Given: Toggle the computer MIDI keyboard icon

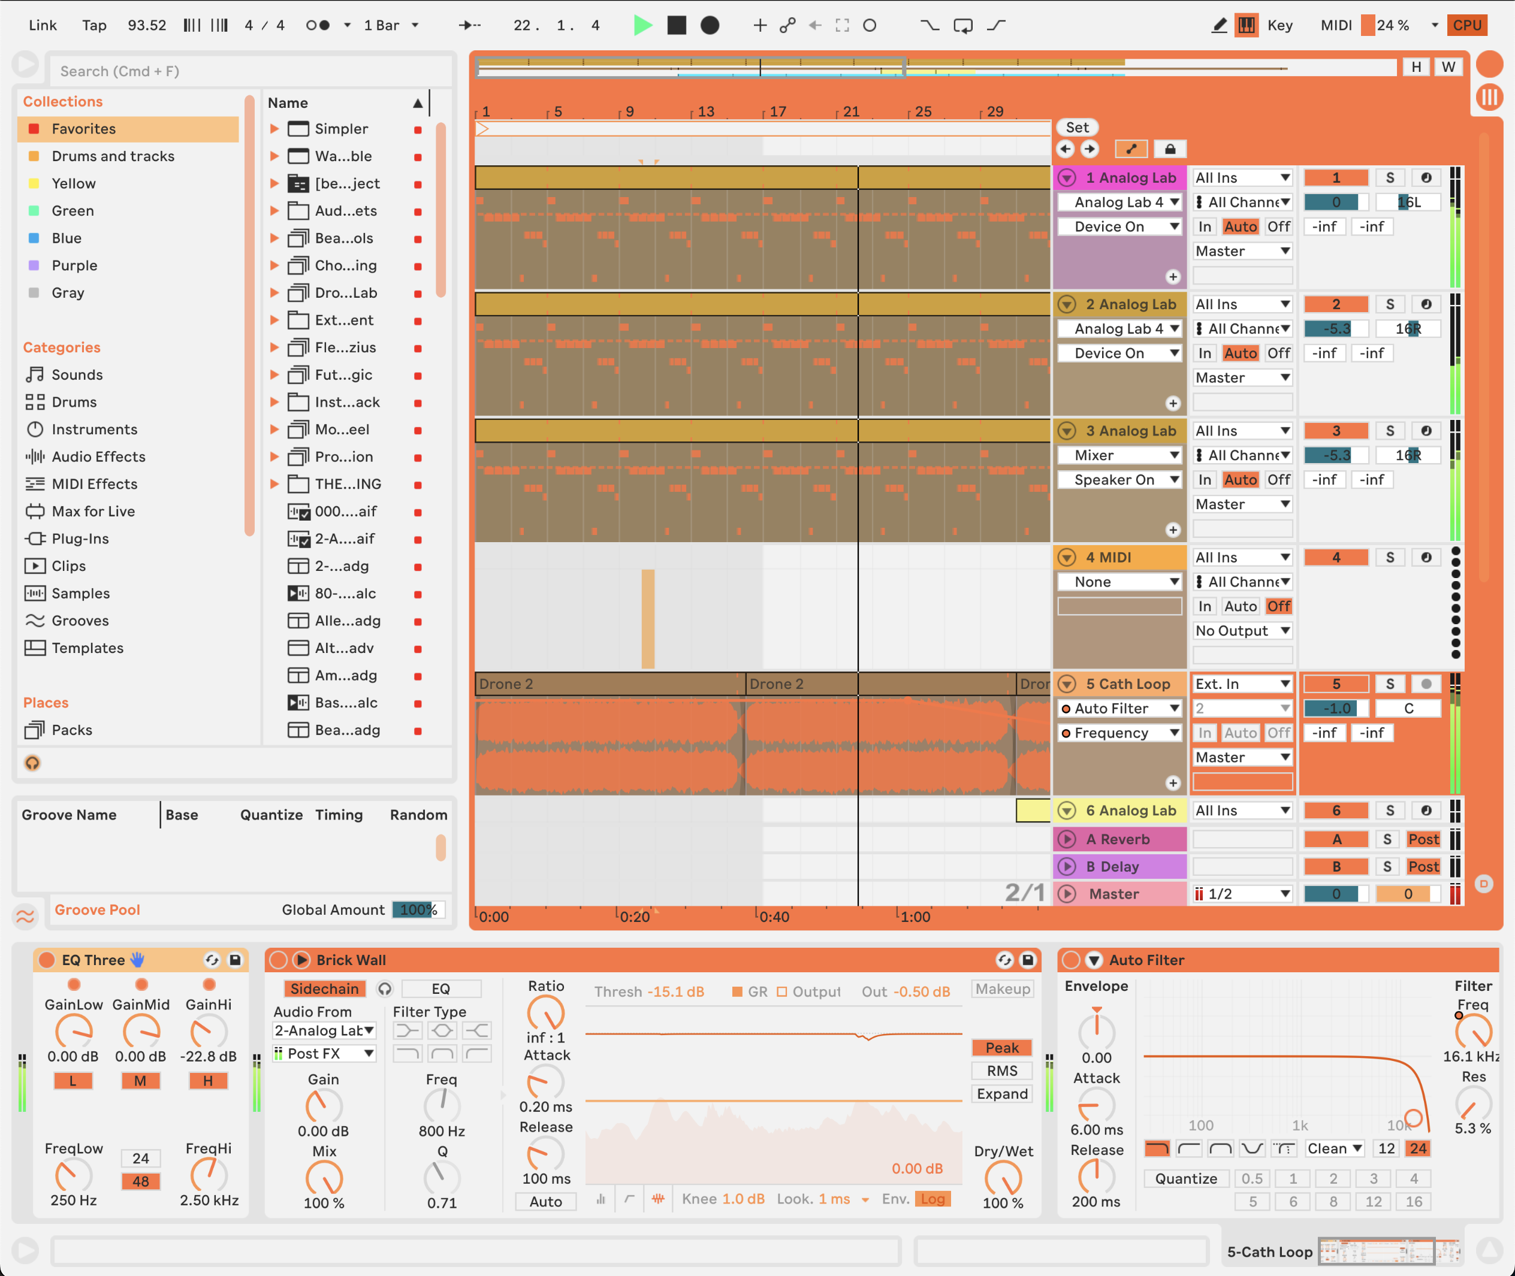Looking at the screenshot, I should pos(1247,25).
